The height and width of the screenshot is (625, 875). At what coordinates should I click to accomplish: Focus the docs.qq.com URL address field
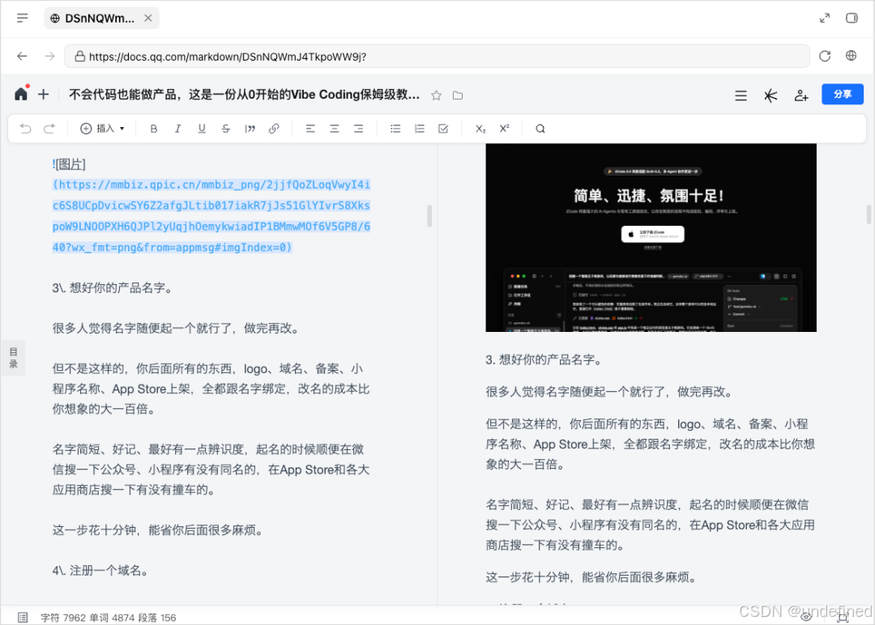click(x=437, y=57)
